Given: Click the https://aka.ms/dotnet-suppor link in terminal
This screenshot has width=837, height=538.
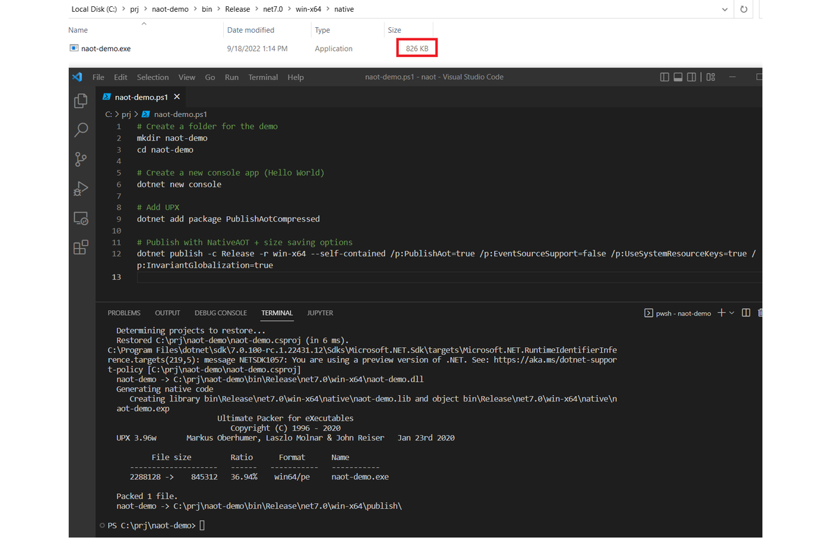Looking at the screenshot, I should click(x=555, y=360).
